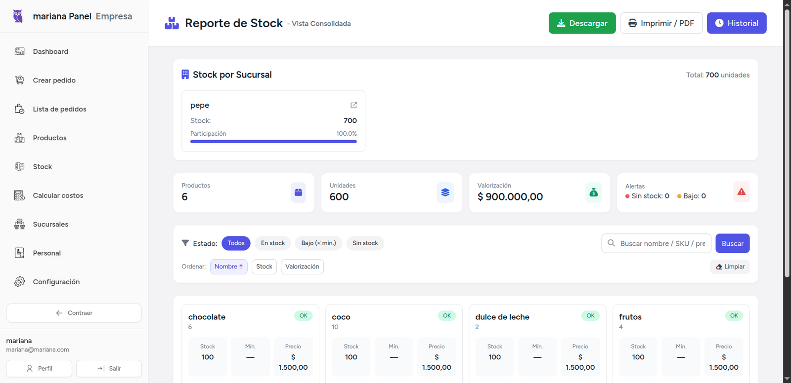This screenshot has width=791, height=383.
Task: Click the Unidades layers icon
Action: [x=445, y=192]
